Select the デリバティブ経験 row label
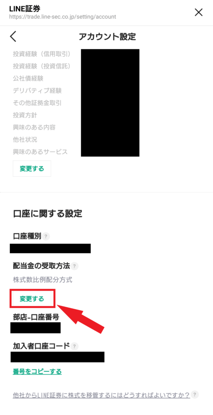The height and width of the screenshot is (415, 213). pyautogui.click(x=37, y=91)
